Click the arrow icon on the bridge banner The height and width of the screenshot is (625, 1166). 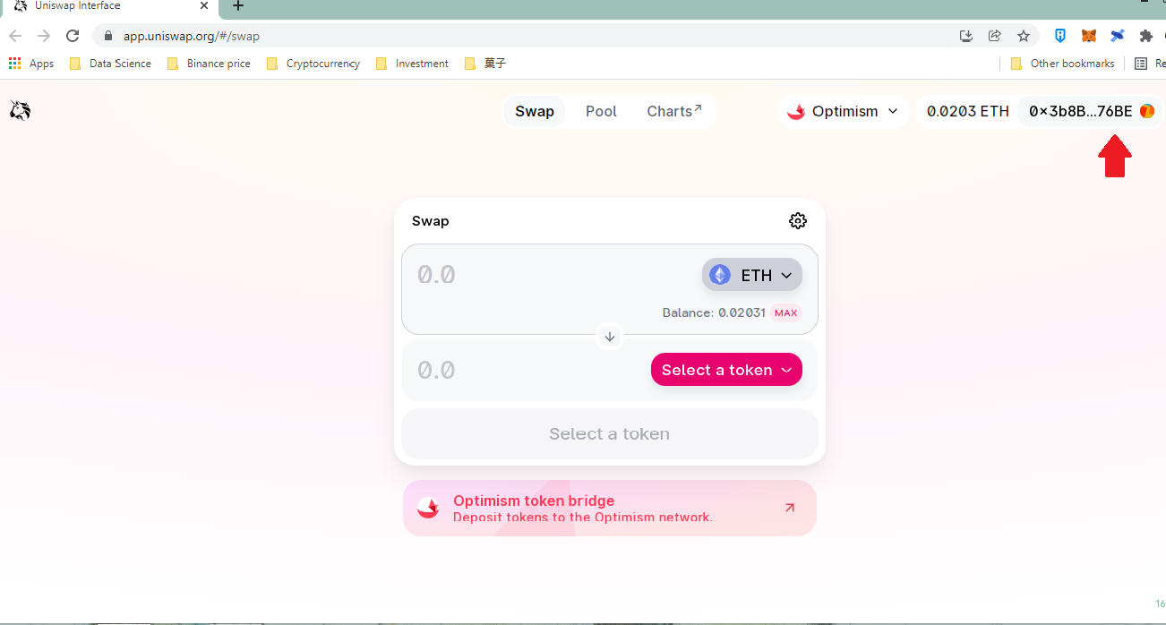click(x=790, y=508)
